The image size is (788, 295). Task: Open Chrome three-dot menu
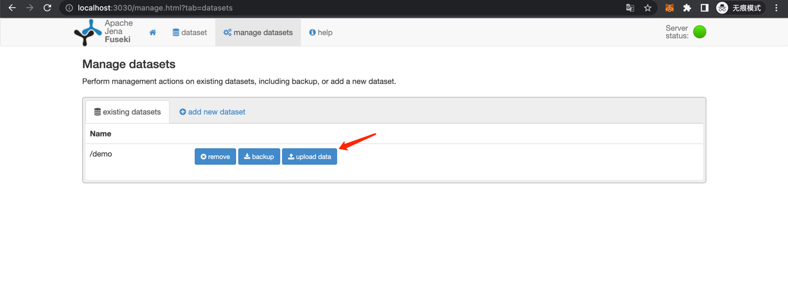pyautogui.click(x=776, y=8)
